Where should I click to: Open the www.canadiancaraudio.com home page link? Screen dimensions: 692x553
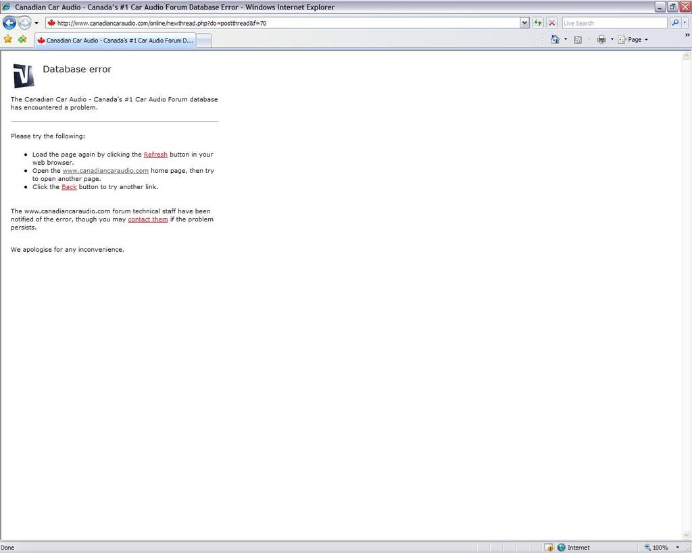[x=105, y=170]
